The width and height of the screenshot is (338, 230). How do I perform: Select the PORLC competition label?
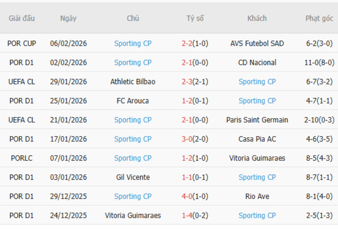click(22, 158)
